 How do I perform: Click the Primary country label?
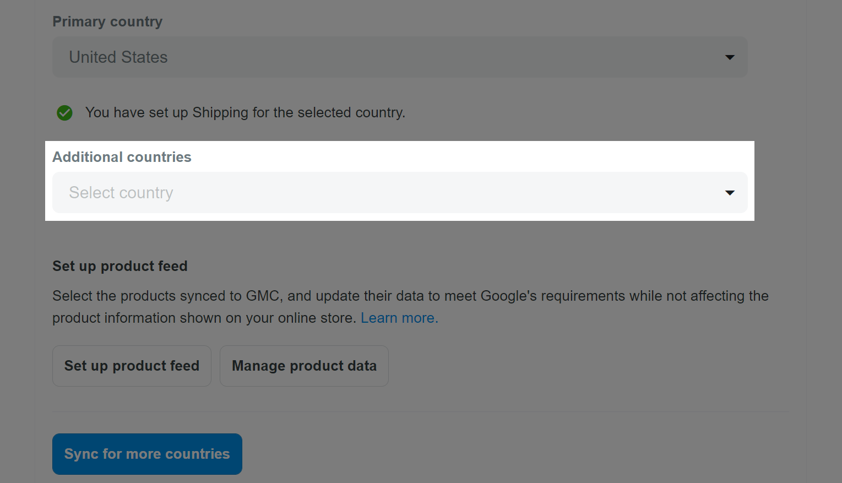[107, 21]
